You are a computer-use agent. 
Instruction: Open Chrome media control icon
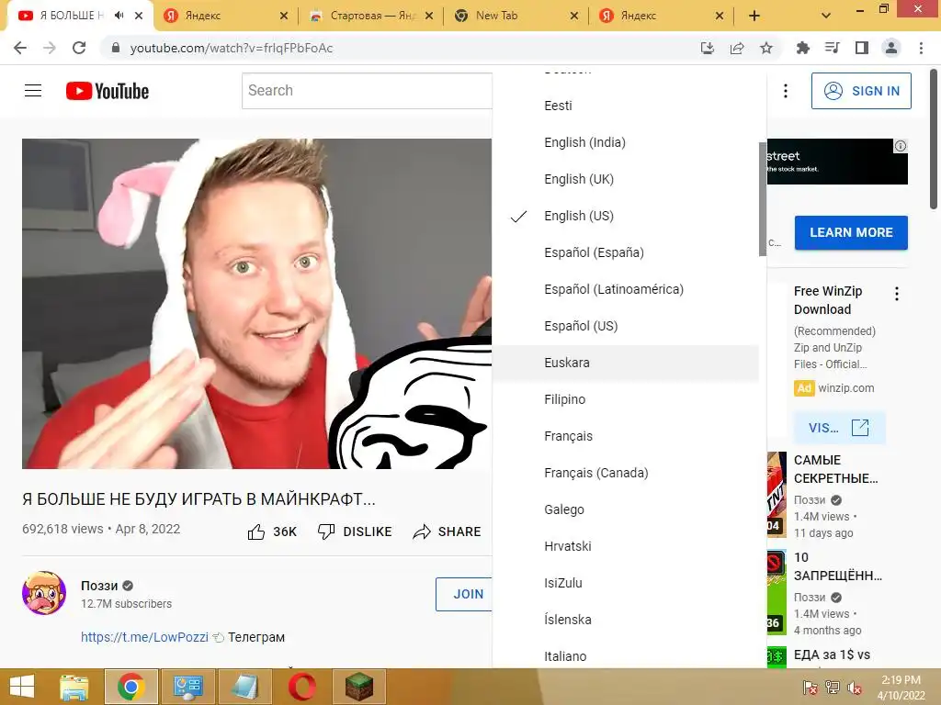click(x=833, y=48)
